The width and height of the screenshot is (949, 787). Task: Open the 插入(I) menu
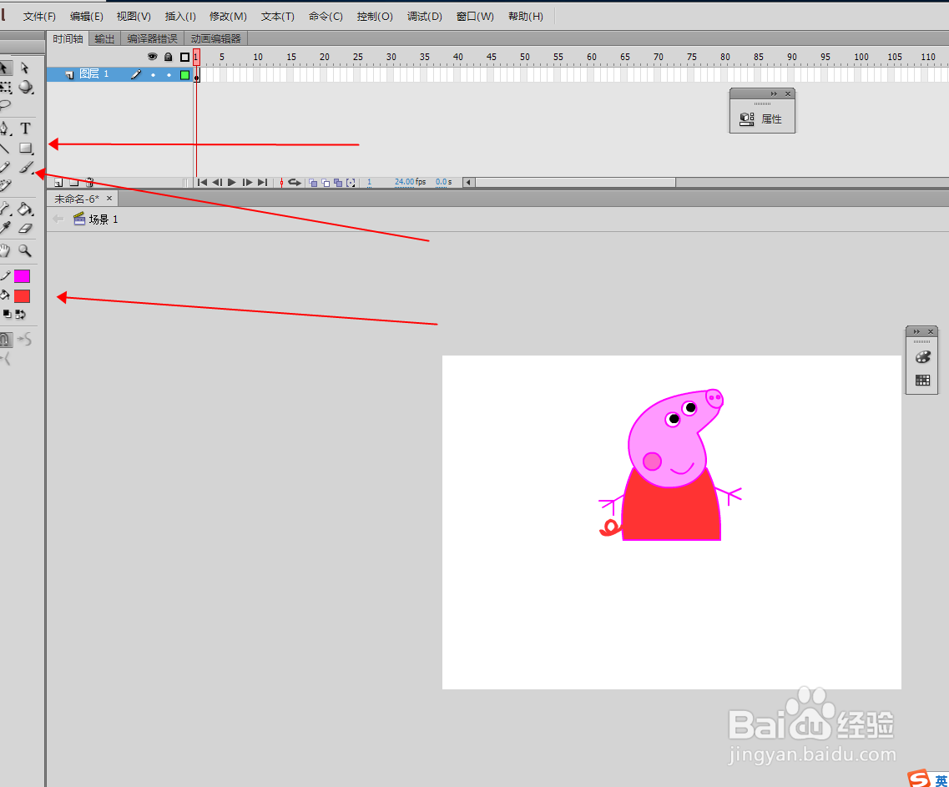(x=180, y=17)
